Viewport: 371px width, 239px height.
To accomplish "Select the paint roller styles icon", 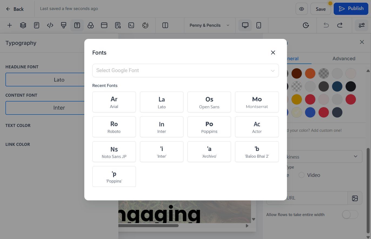I will pyautogui.click(x=63, y=25).
